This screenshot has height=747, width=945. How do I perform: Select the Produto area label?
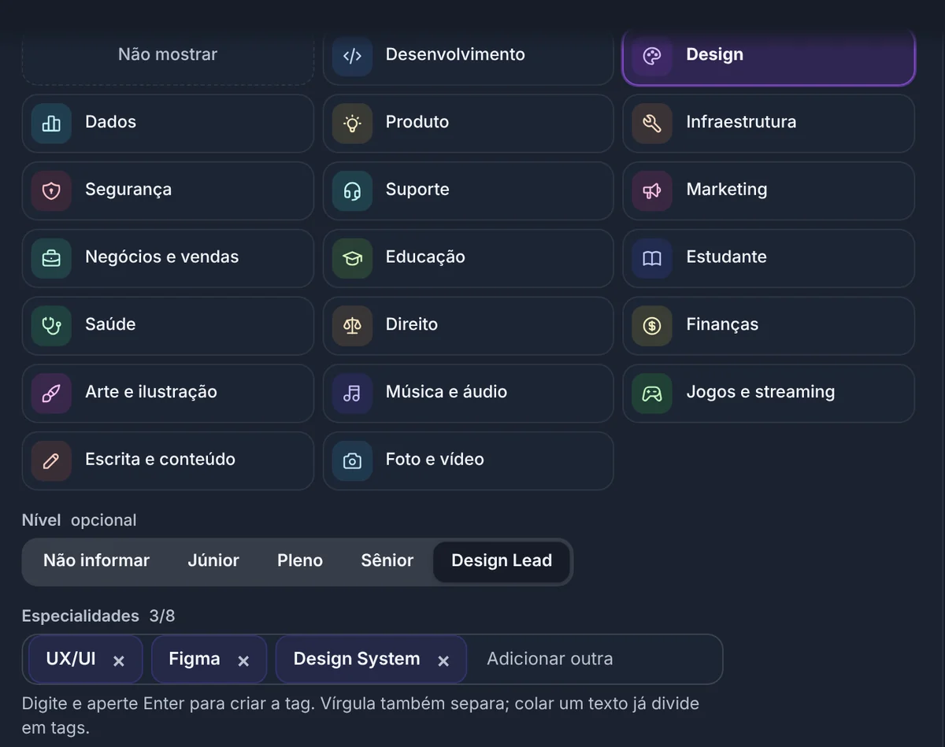pos(417,122)
